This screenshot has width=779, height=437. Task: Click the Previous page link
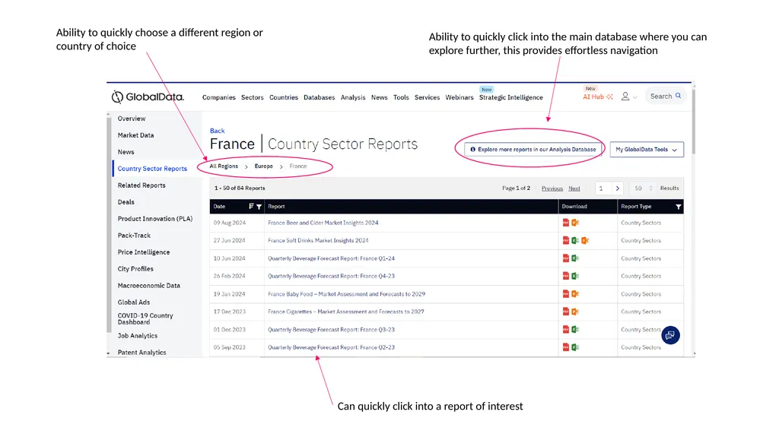point(552,188)
